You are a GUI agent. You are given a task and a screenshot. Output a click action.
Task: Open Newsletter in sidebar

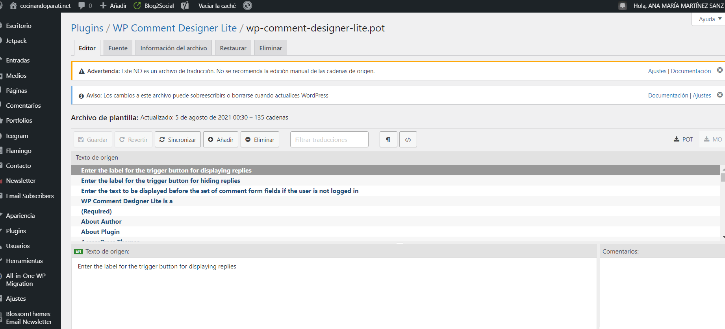point(20,180)
